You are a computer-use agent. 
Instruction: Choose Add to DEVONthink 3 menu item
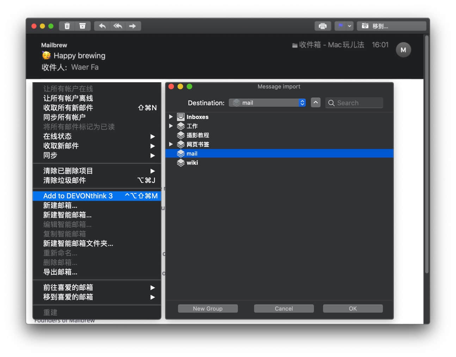tap(97, 196)
